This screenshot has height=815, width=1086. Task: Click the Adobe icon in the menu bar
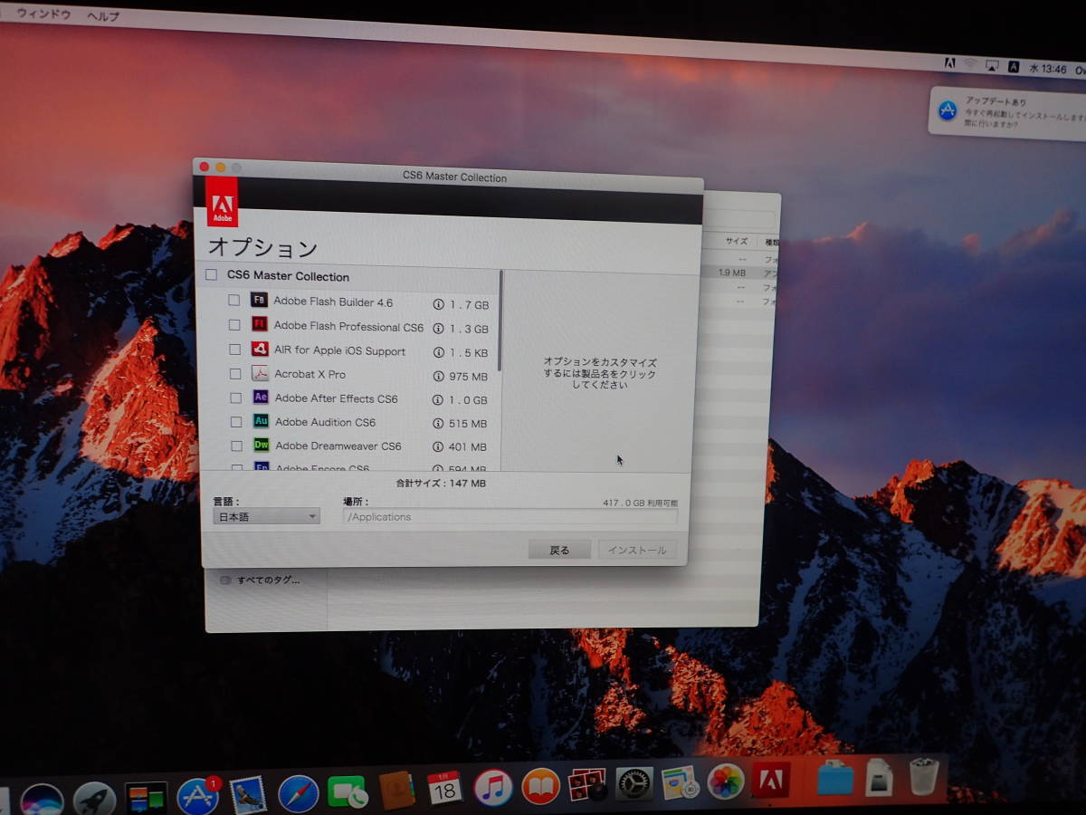pos(949,63)
